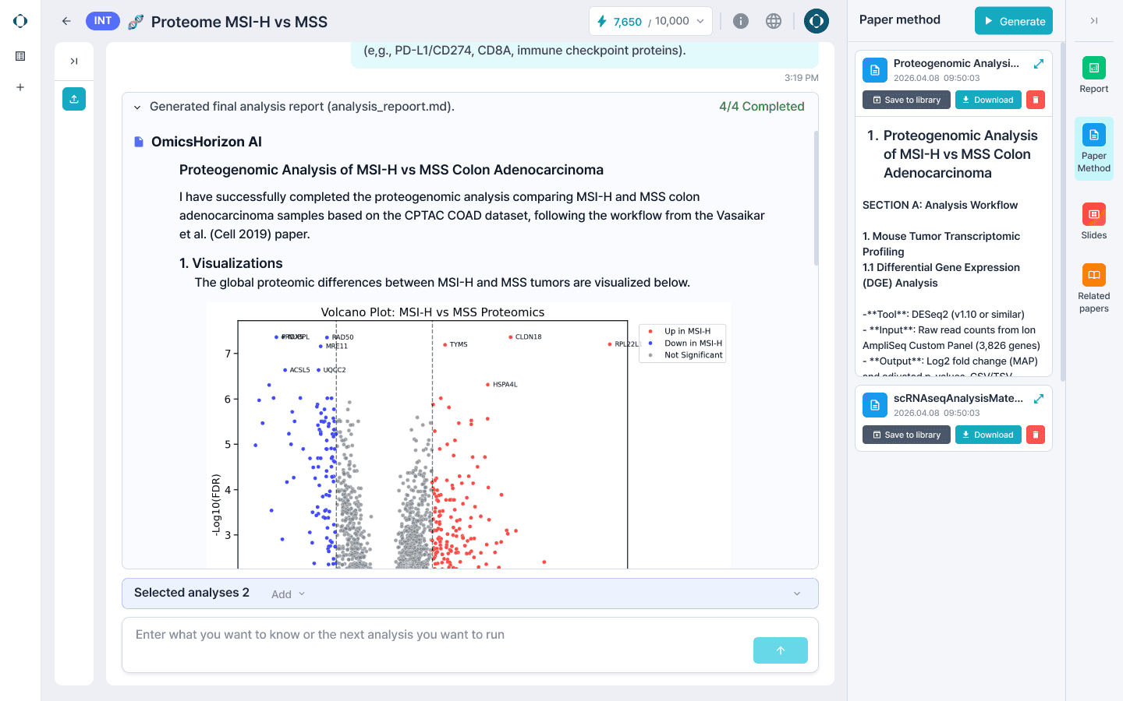
Task: Switch to the Report tab
Action: 1094,75
